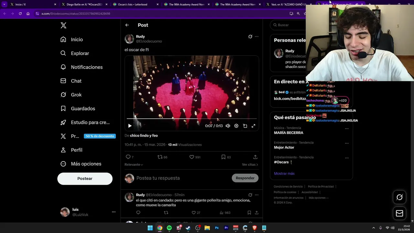
Task: Share the main post via share icon
Action: (255, 157)
